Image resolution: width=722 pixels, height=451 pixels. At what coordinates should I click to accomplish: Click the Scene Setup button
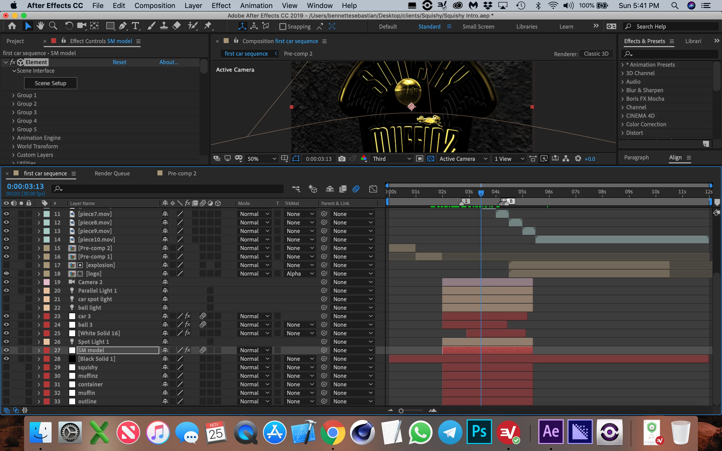[50, 83]
